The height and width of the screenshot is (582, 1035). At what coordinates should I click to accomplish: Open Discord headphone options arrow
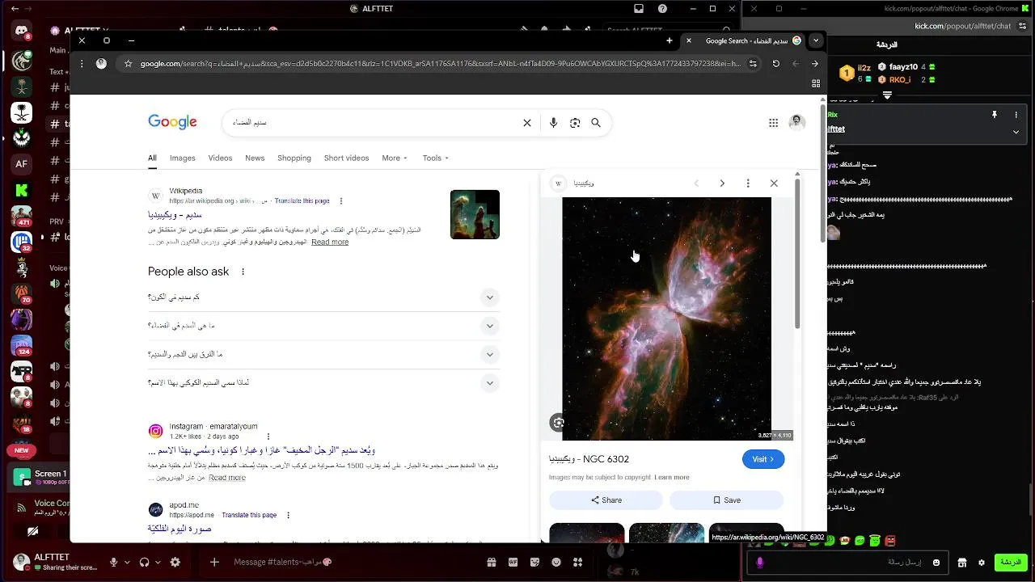[158, 562]
